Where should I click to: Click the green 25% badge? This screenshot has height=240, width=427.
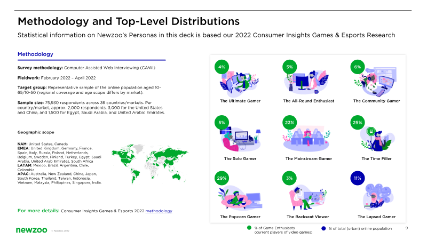(x=357, y=123)
